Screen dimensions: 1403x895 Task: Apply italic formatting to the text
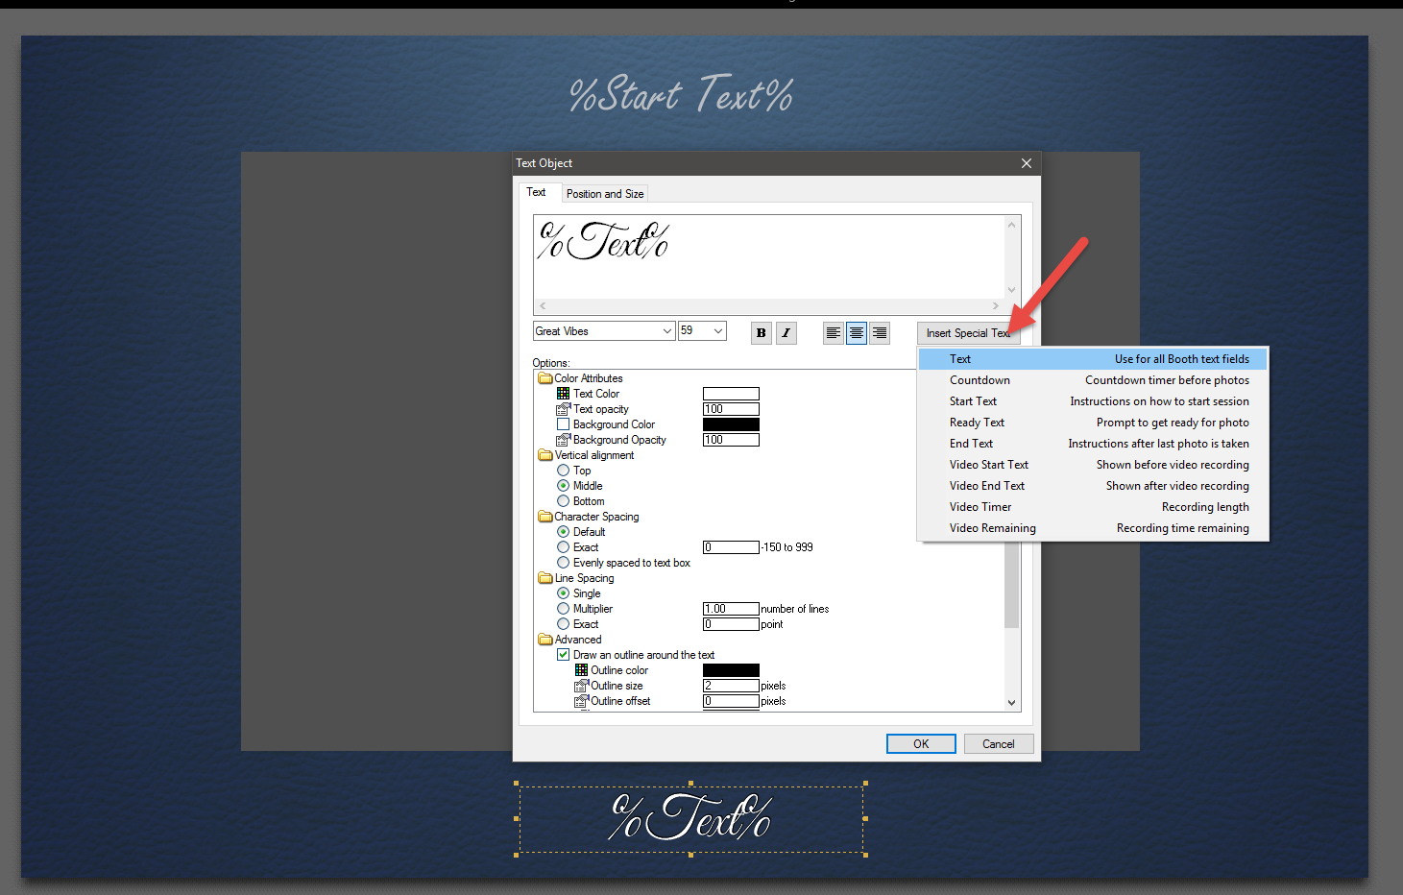pos(786,332)
